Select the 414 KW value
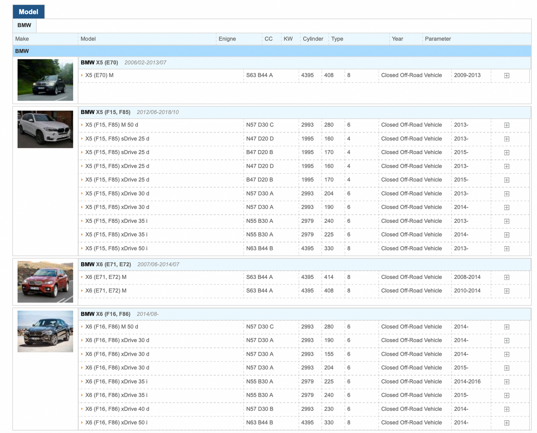The image size is (537, 433). 329,277
